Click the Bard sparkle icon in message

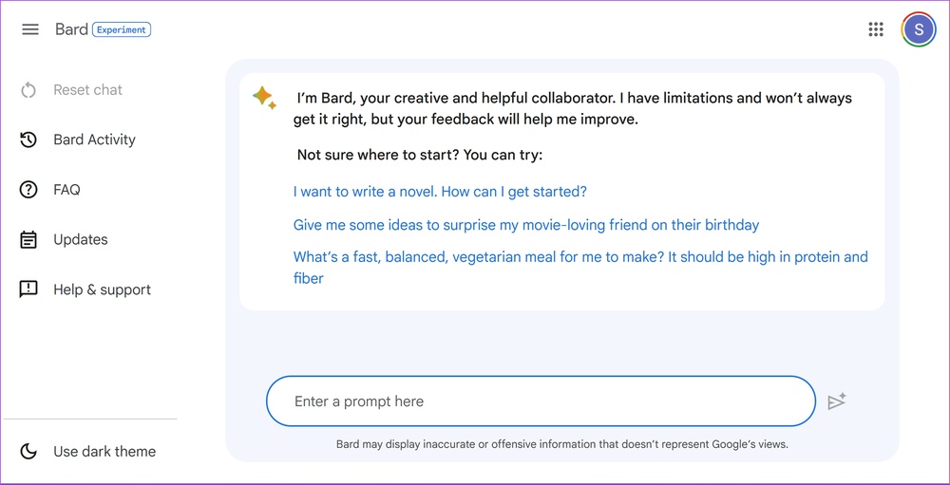point(264,98)
